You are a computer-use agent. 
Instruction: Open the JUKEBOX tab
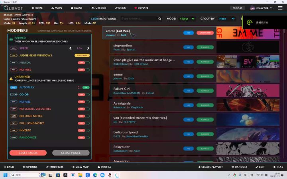(99, 8)
